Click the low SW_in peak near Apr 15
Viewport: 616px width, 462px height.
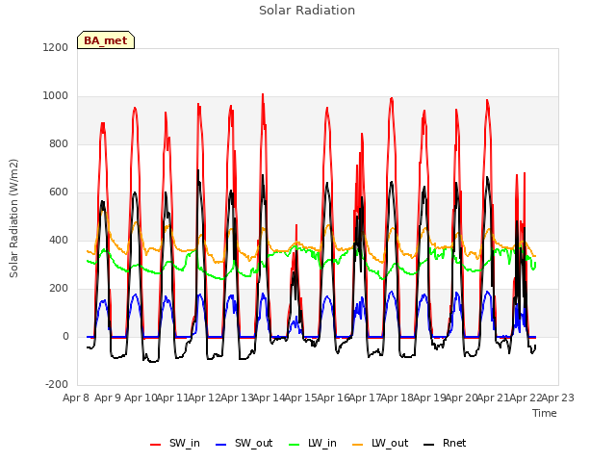tap(296, 225)
